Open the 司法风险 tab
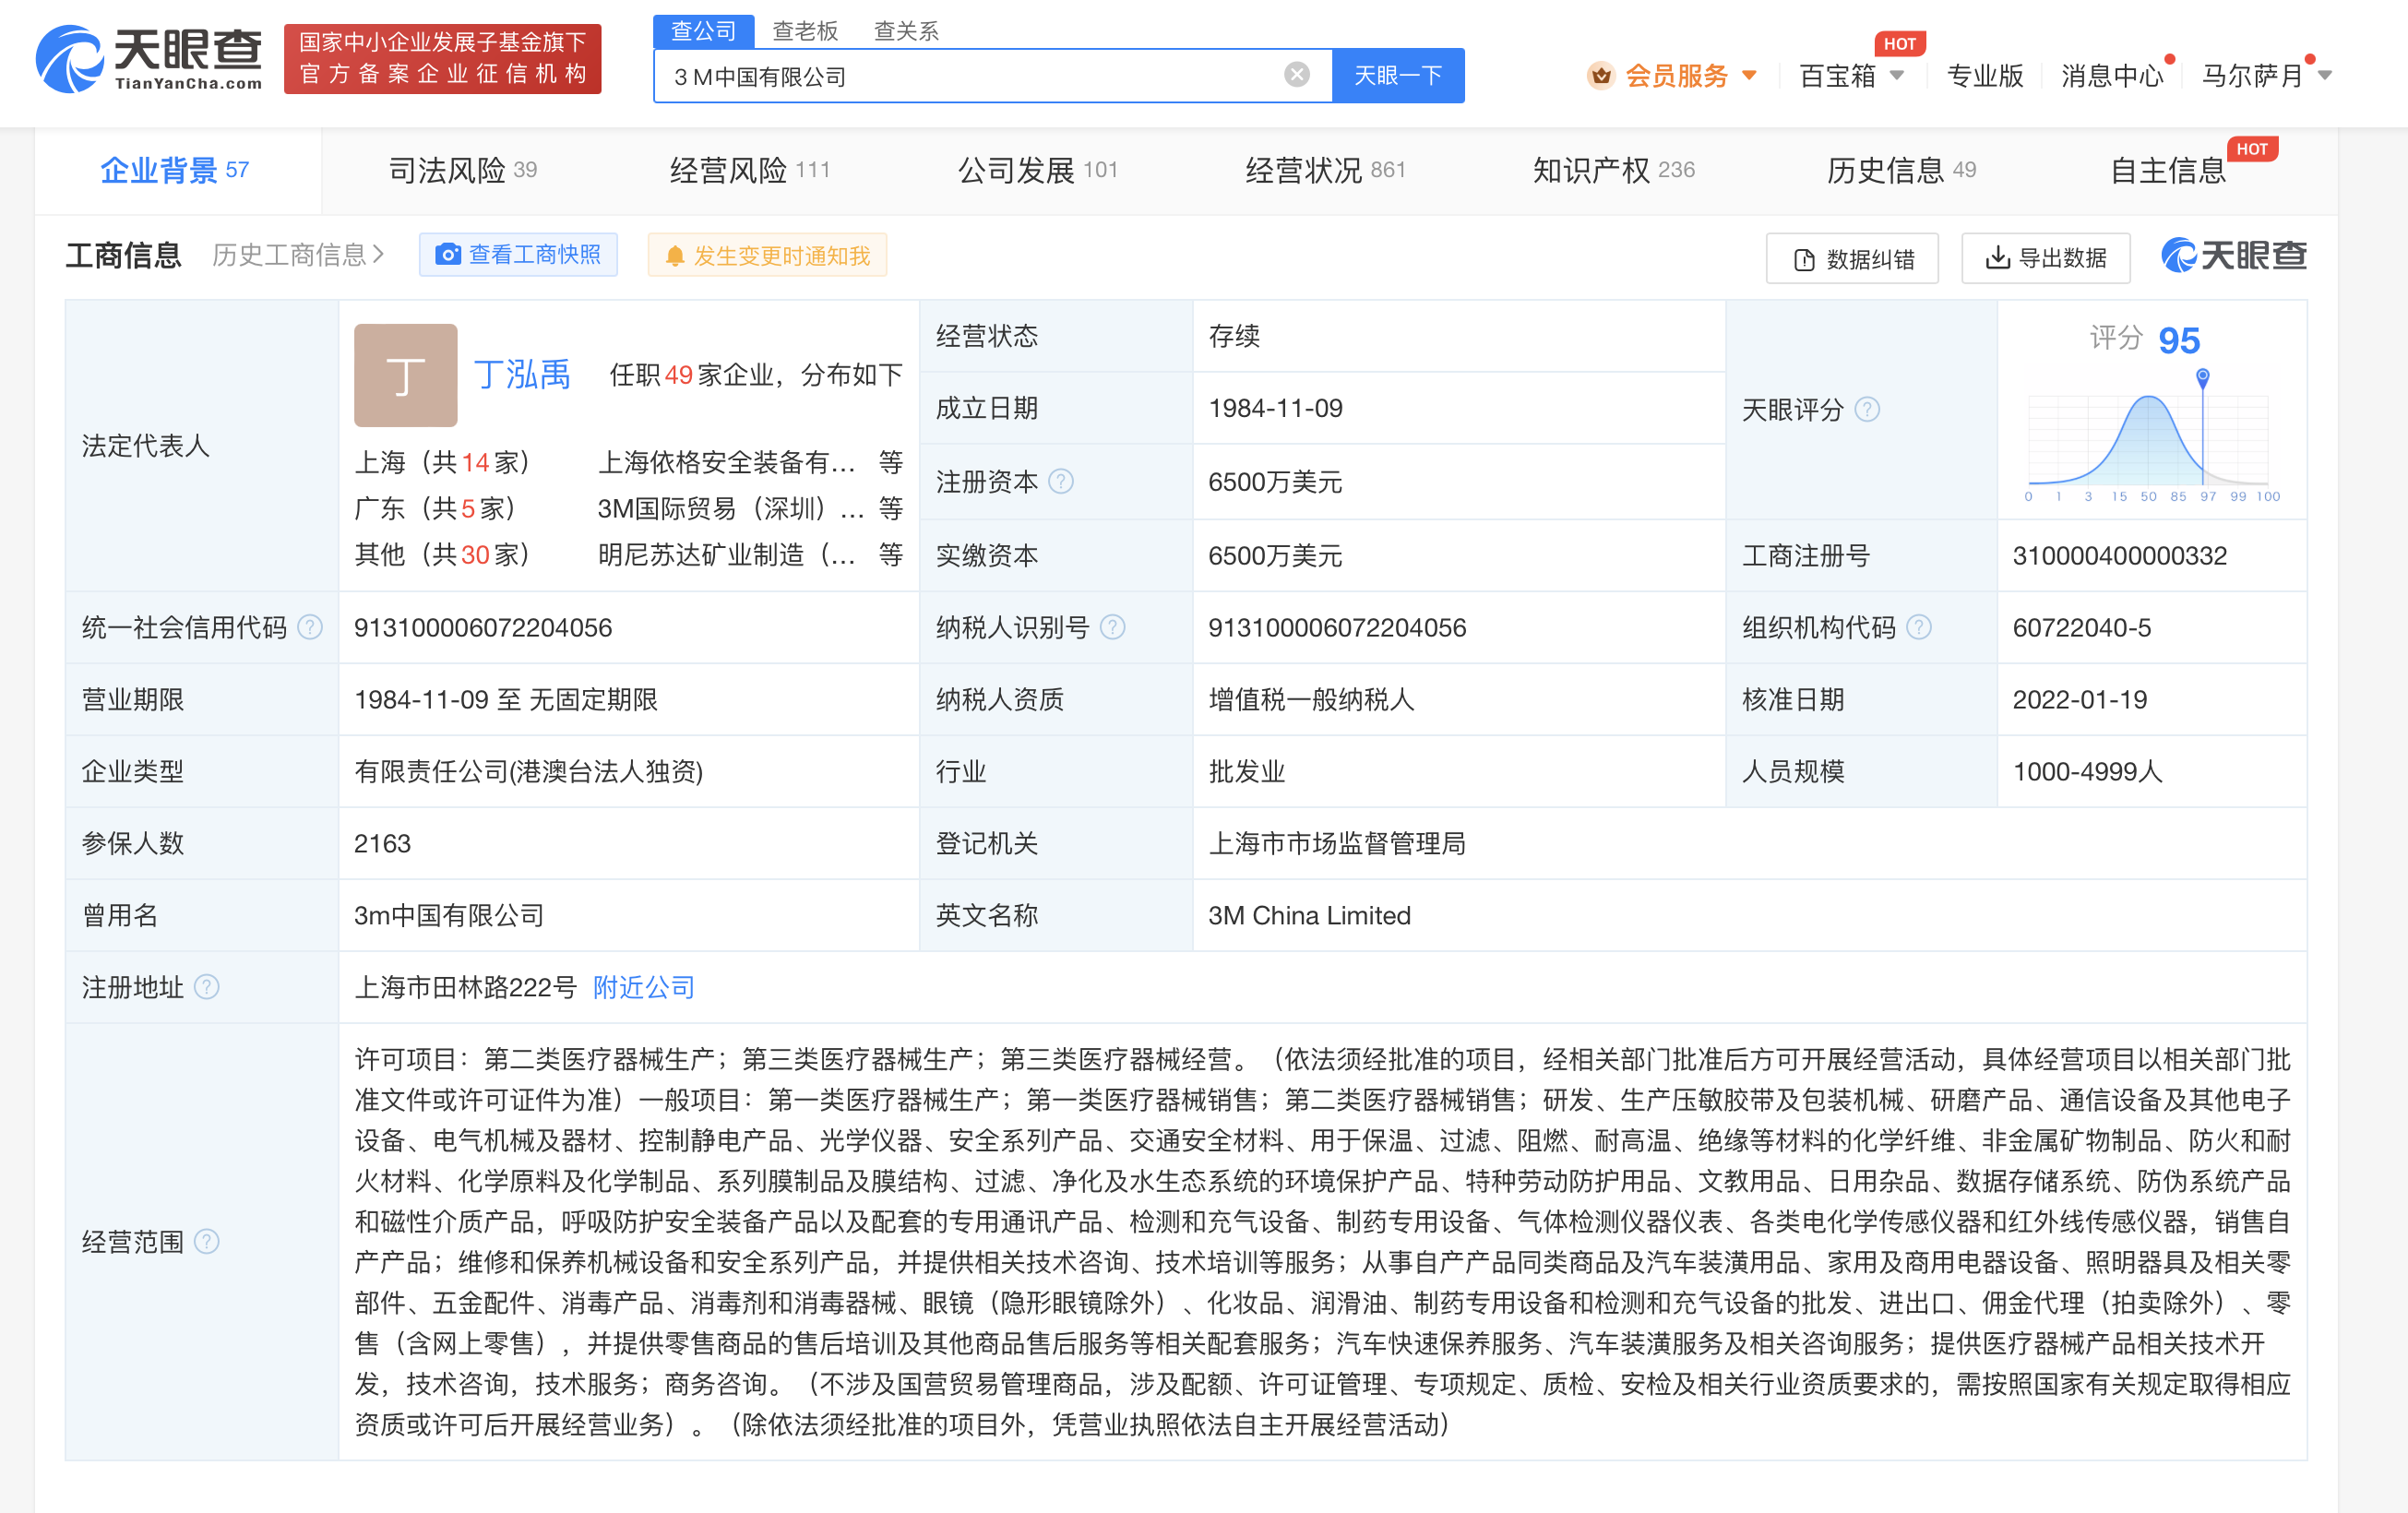Viewport: 2408px width, 1513px height. tap(462, 170)
